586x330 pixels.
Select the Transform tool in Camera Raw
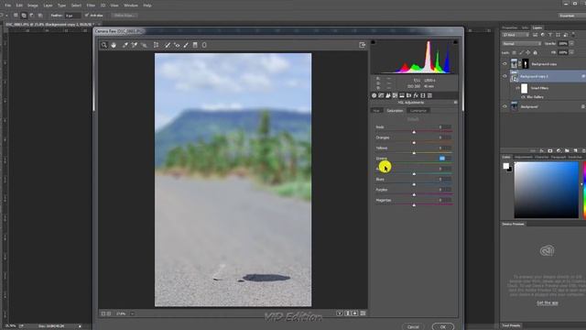click(157, 45)
